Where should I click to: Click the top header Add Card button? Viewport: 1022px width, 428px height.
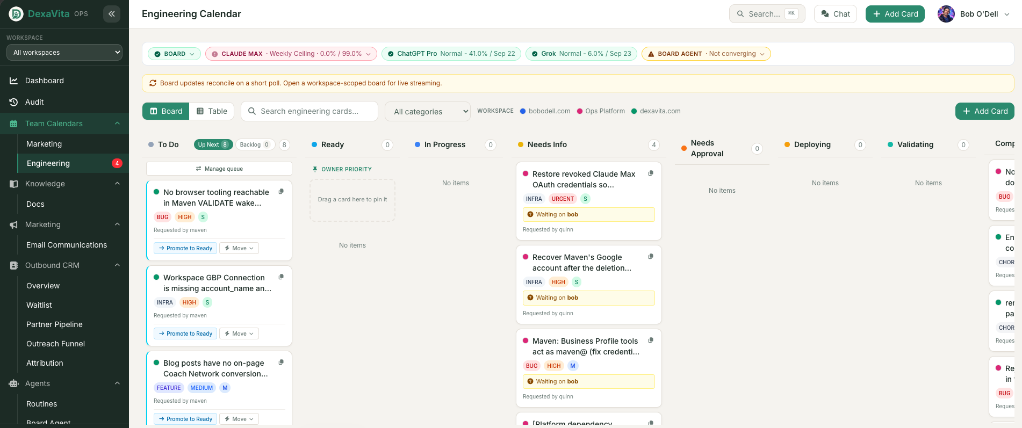tap(895, 14)
